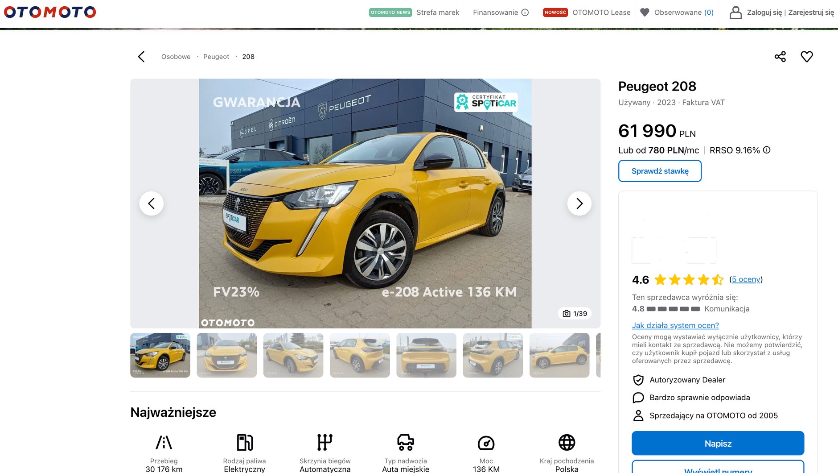The height and width of the screenshot is (473, 838).
Task: Click Sprawdź stawkę button
Action: pyautogui.click(x=660, y=171)
